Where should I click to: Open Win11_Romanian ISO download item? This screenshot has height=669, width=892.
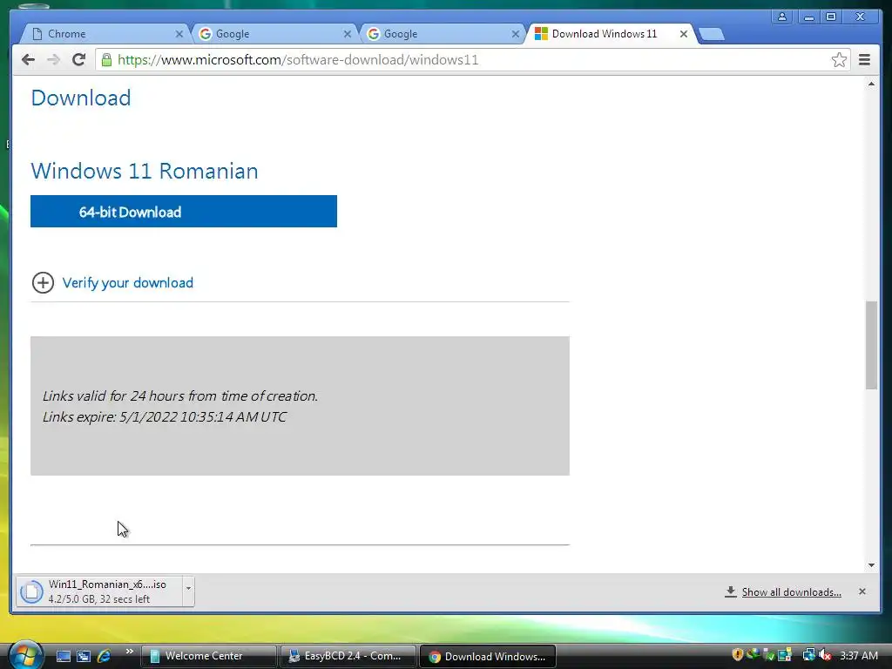(x=99, y=591)
